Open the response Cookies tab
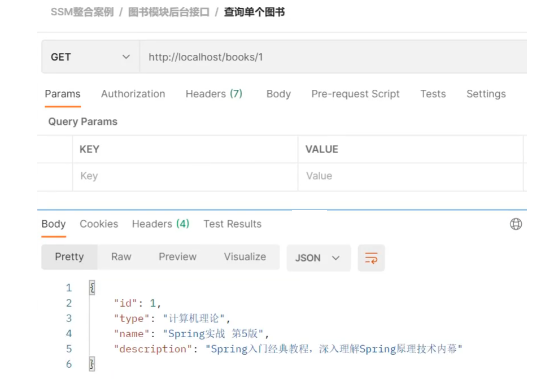 (x=99, y=224)
